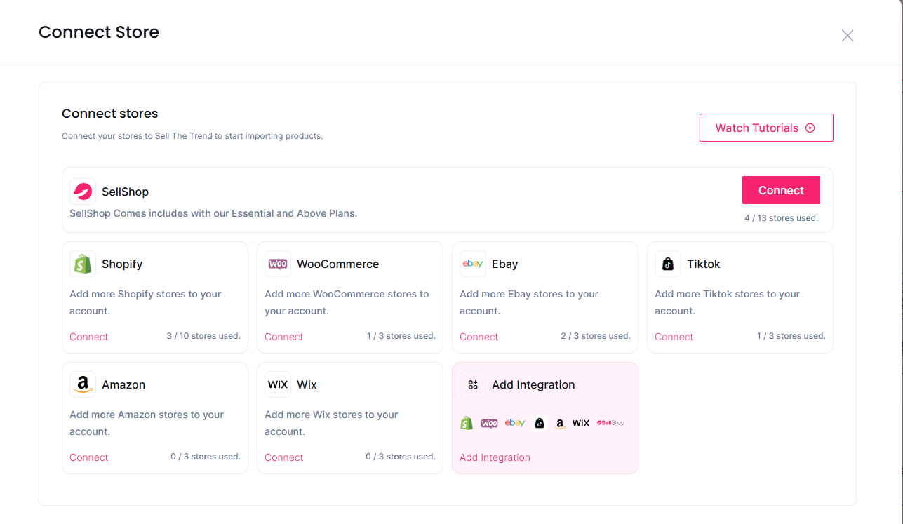Click 'Add more Tiktok stores to your account.'
Viewport: 903px width, 524px height.
[728, 302]
